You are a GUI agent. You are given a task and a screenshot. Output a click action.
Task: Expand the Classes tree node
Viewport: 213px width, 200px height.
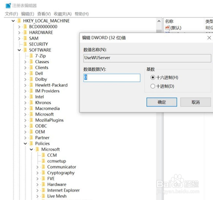[25, 62]
